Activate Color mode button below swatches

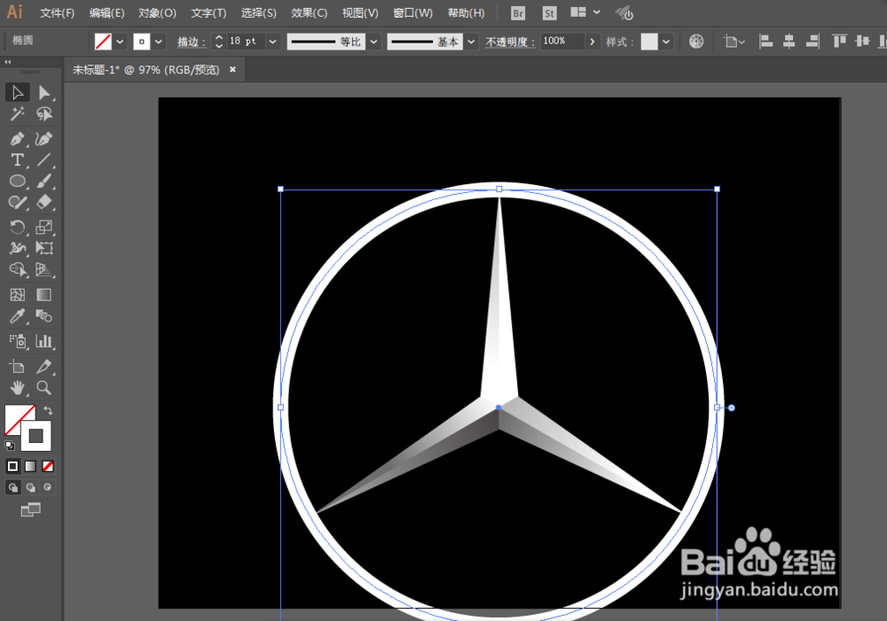click(12, 466)
